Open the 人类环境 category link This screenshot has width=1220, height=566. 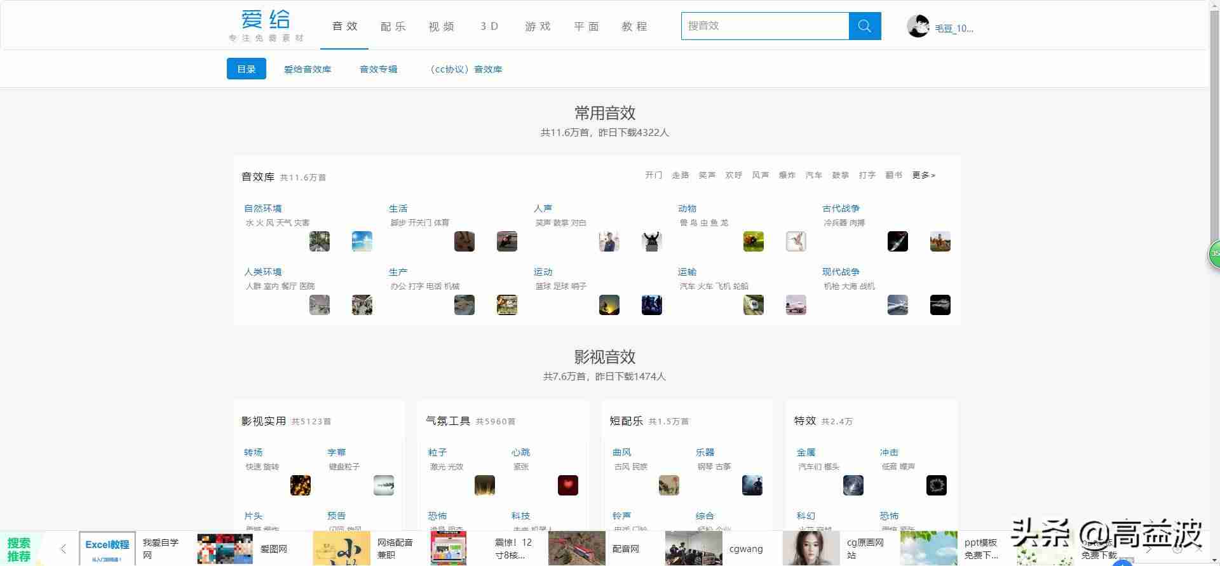pos(263,272)
